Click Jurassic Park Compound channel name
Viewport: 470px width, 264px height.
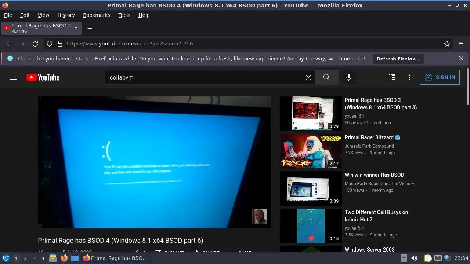coord(369,146)
